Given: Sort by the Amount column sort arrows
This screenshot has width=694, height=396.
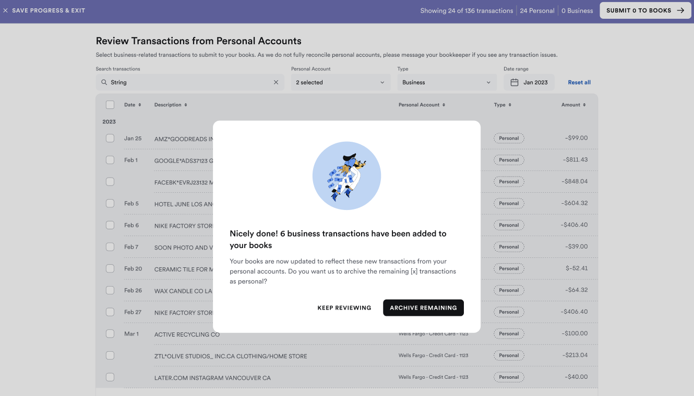Looking at the screenshot, I should (584, 105).
